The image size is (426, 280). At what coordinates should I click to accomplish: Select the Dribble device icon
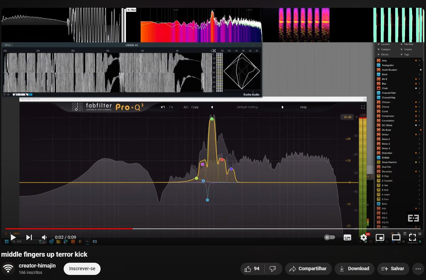[x=378, y=157]
